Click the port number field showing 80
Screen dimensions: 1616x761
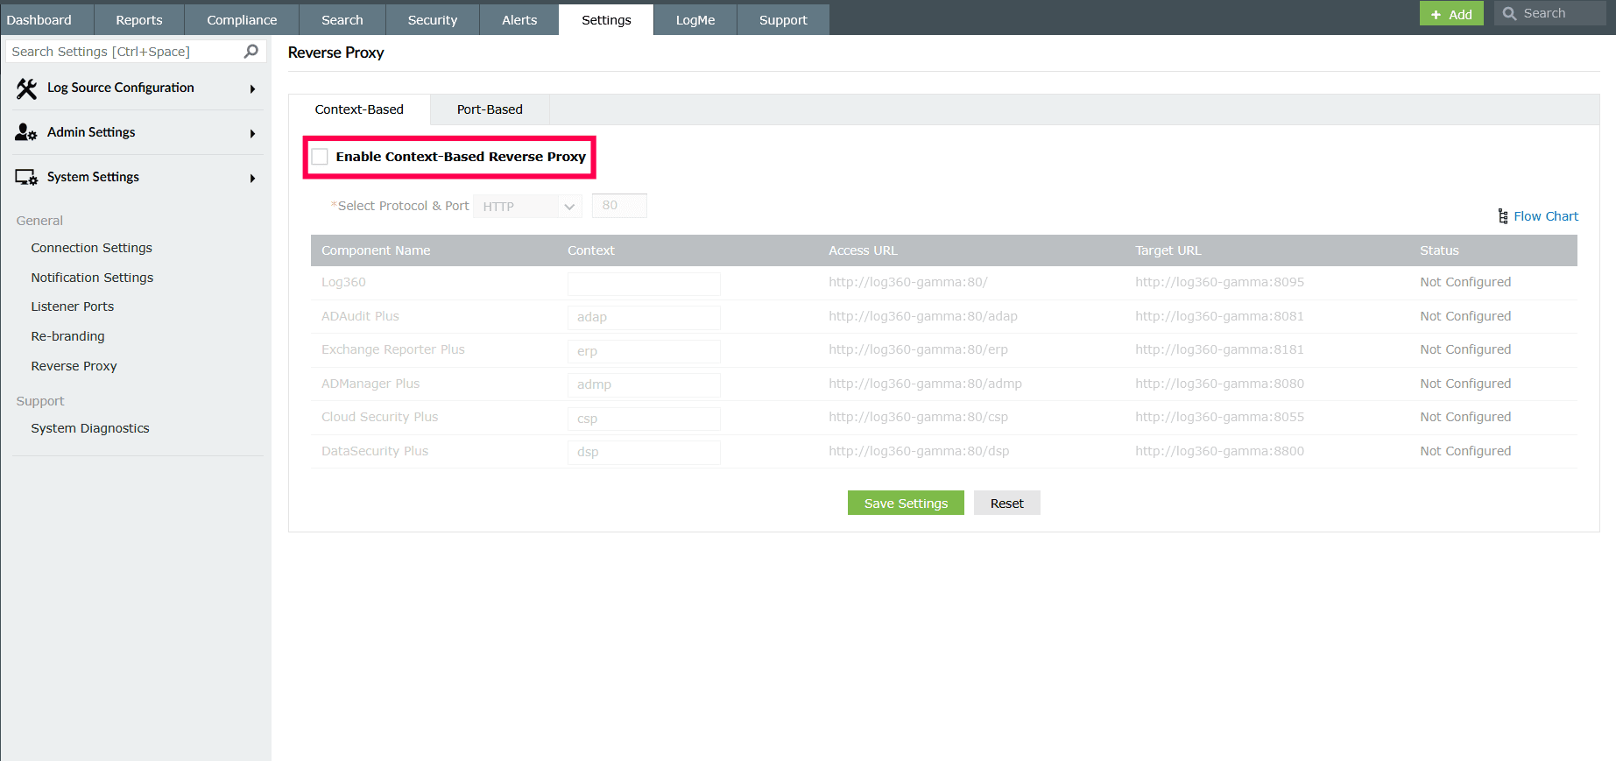pyautogui.click(x=619, y=206)
